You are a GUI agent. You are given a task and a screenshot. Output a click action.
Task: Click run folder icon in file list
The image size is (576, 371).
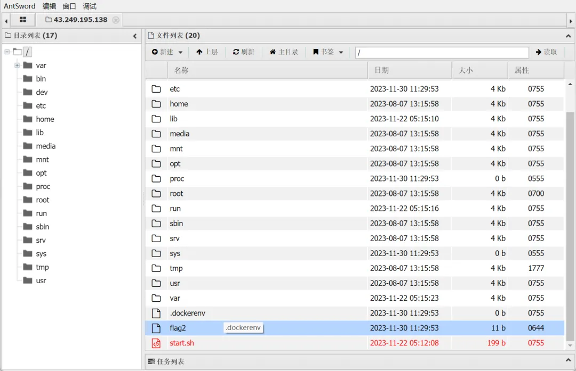156,209
